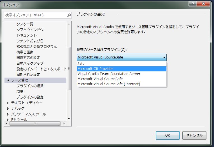Click the tree scroll up arrow

click(69, 24)
